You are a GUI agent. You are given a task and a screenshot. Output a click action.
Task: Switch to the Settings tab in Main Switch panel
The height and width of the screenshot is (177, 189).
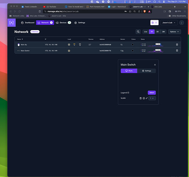pos(146,71)
